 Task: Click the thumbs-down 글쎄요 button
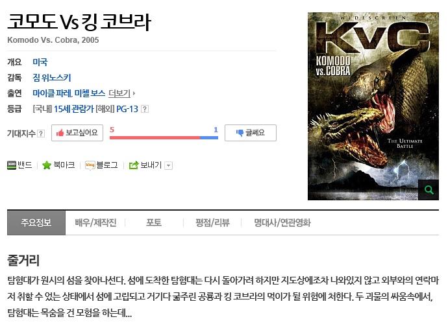(251, 133)
